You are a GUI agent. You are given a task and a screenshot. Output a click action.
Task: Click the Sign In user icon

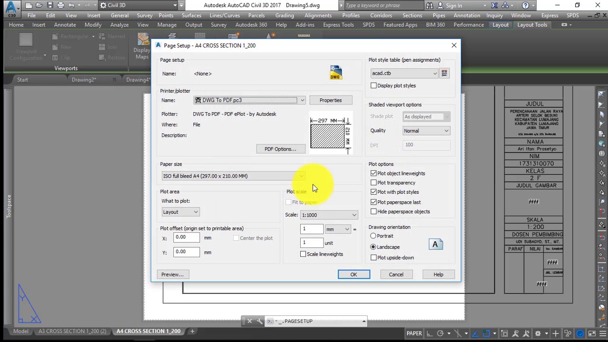[440, 5]
